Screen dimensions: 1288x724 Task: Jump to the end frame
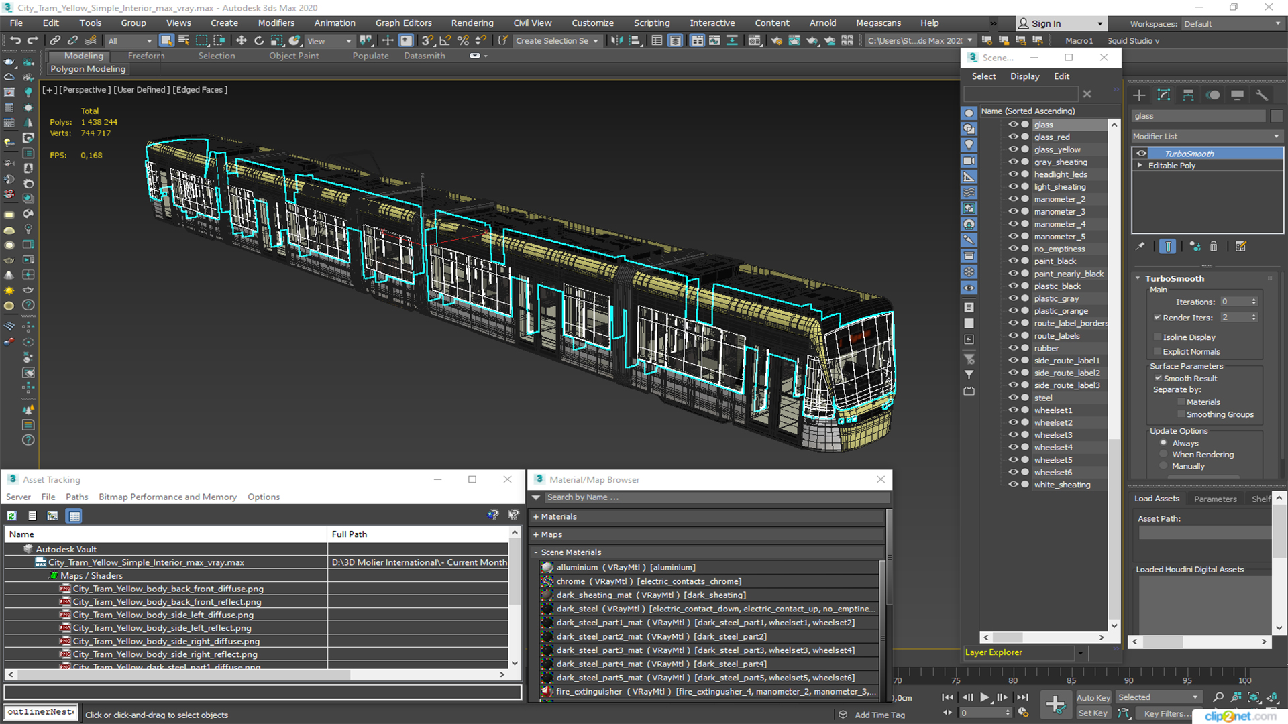[1023, 697]
